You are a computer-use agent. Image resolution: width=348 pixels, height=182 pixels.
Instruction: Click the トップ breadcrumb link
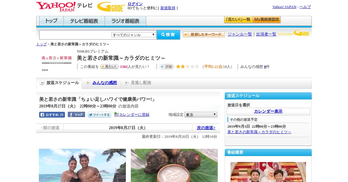41,44
